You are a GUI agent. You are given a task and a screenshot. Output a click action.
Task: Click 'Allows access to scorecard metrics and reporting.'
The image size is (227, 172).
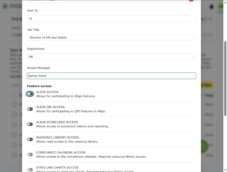coord(72,126)
